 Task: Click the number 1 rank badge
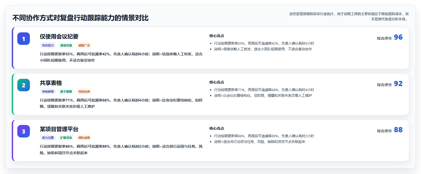[24, 39]
